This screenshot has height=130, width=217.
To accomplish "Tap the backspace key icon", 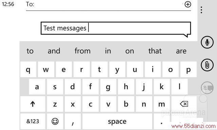I will pos(184,104).
